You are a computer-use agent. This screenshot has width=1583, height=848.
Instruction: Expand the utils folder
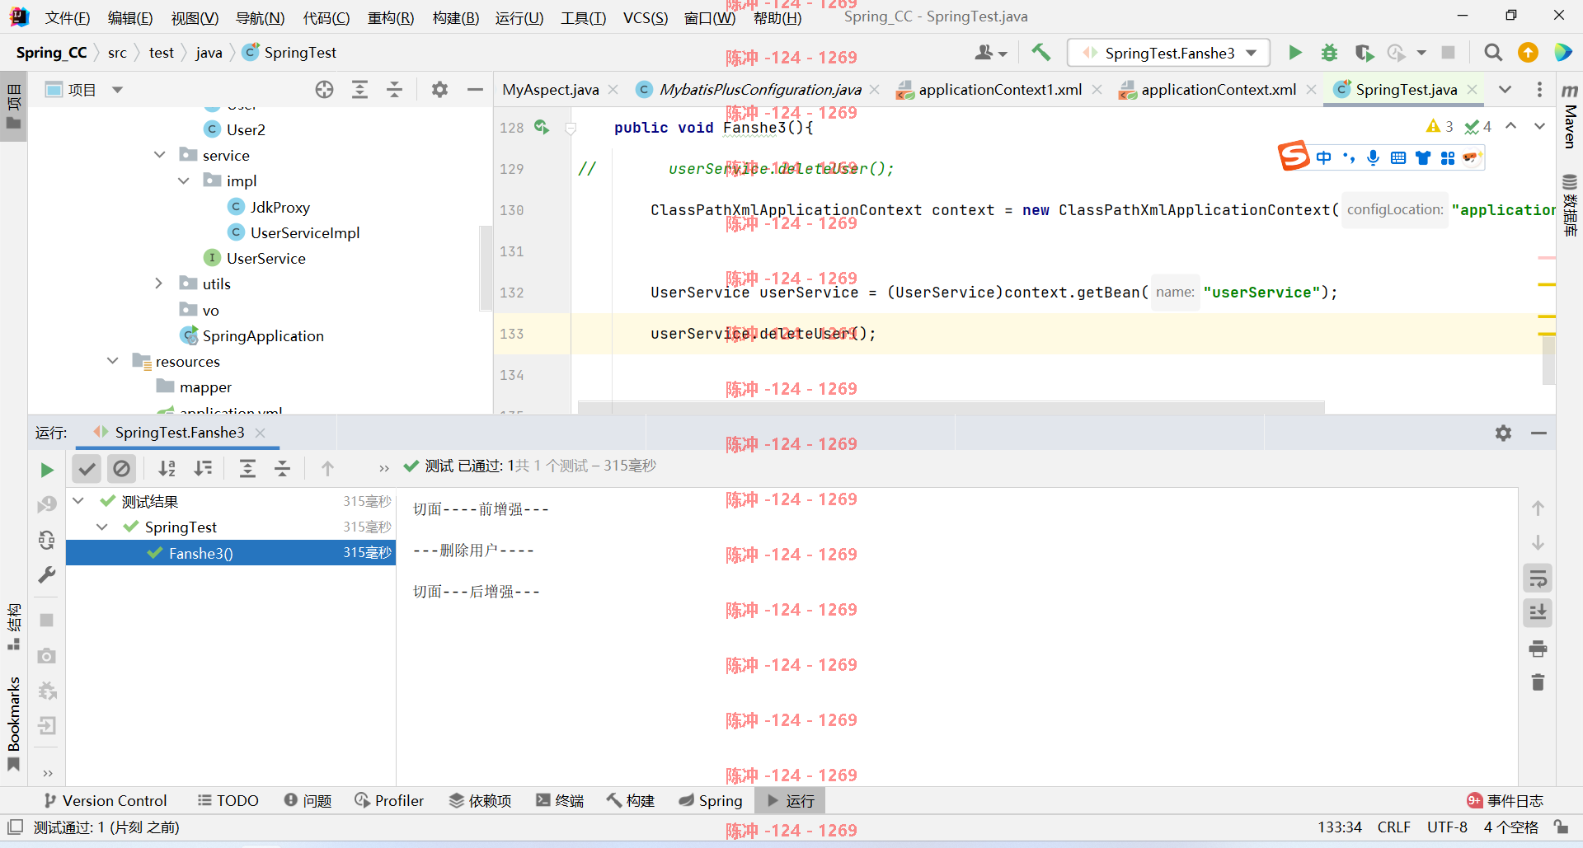coord(159,283)
